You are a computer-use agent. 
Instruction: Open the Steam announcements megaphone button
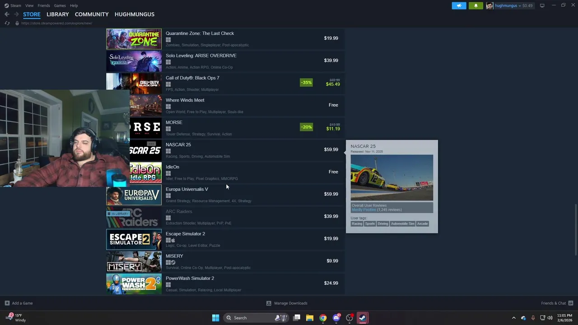459,5
